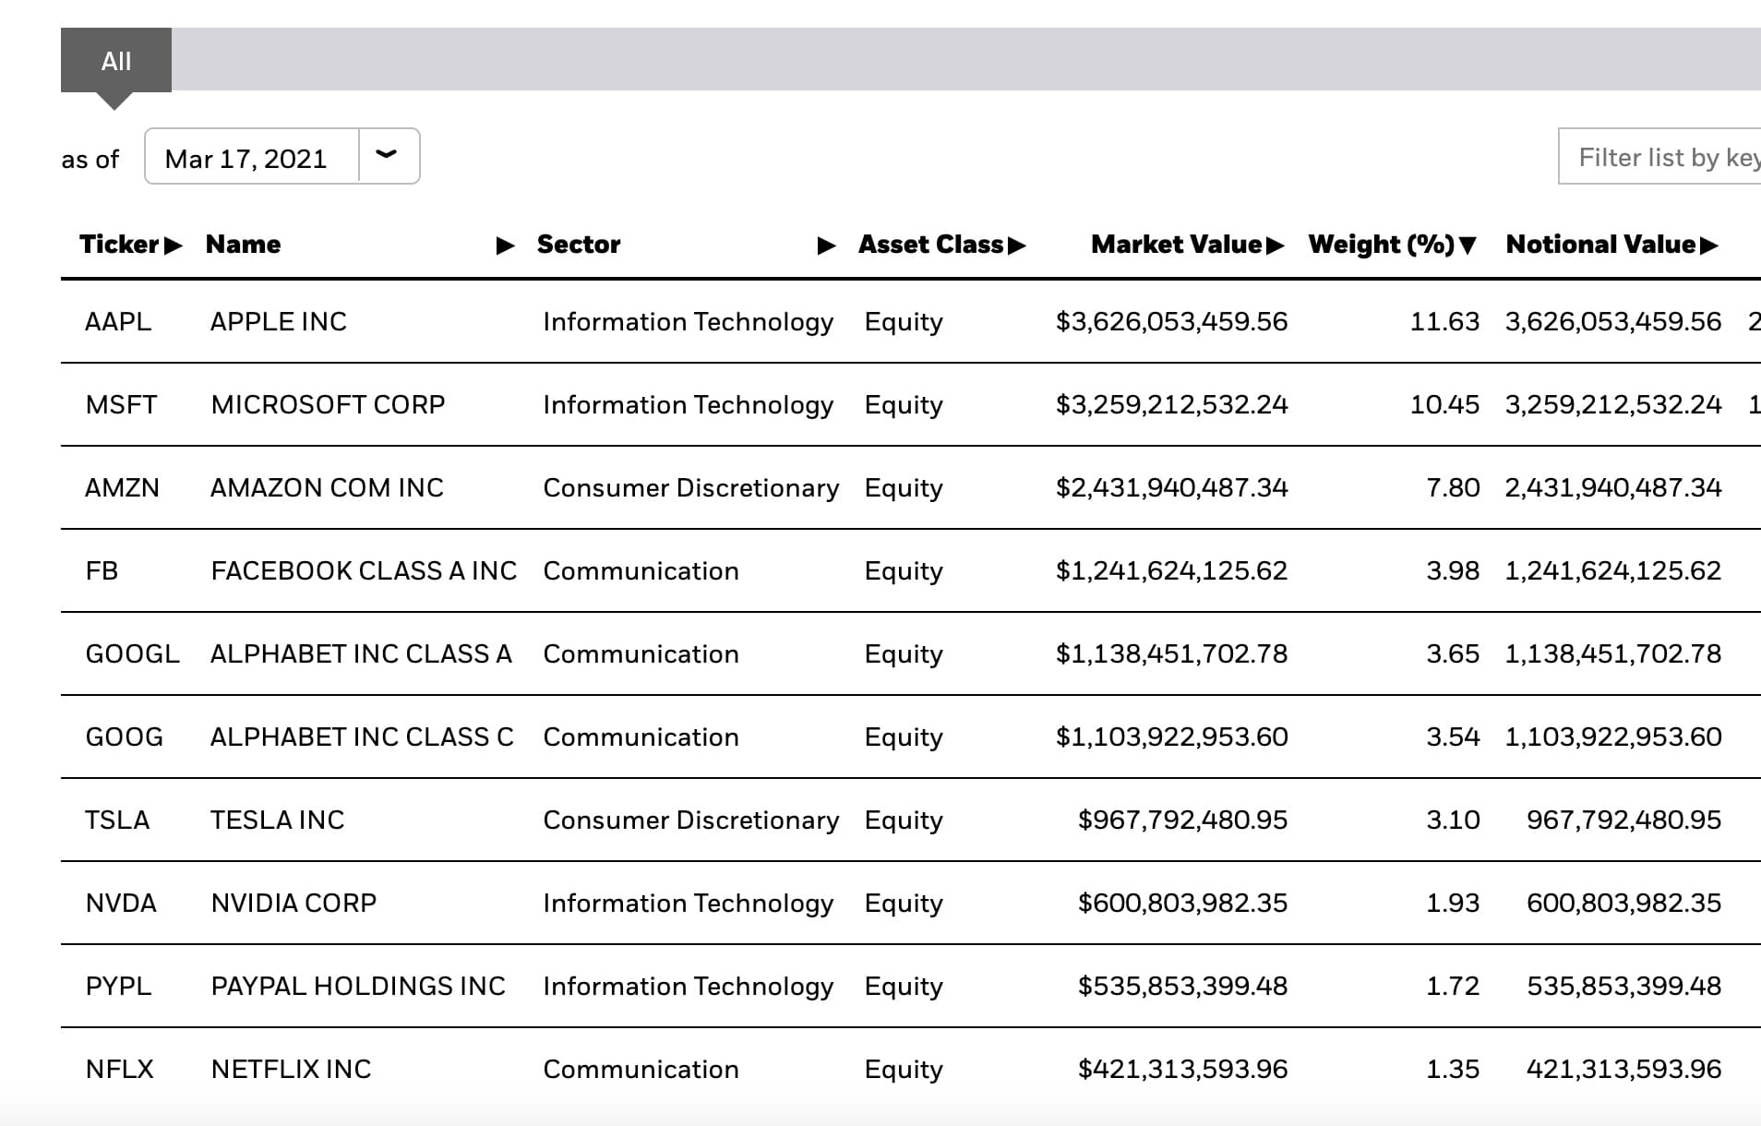
Task: Select the GOOG ticker cell
Action: click(x=124, y=737)
